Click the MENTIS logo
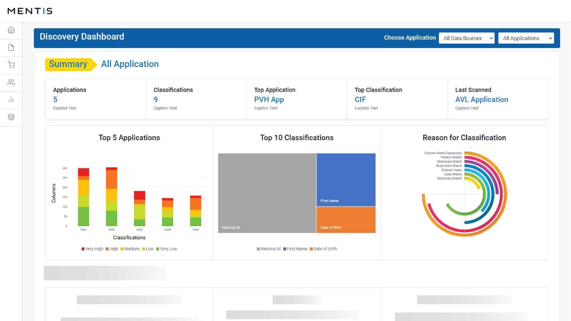The width and height of the screenshot is (571, 321). click(x=30, y=11)
